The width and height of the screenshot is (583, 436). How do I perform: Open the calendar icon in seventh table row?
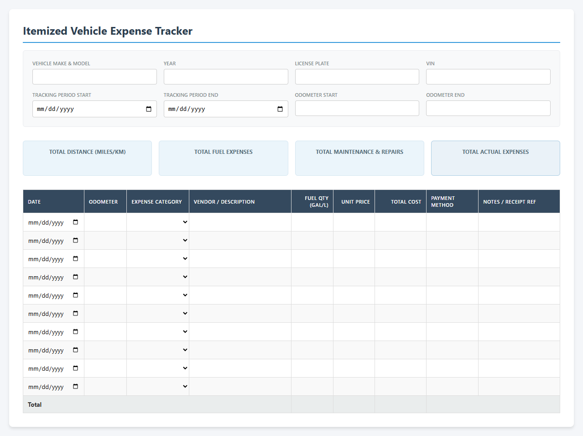[76, 332]
